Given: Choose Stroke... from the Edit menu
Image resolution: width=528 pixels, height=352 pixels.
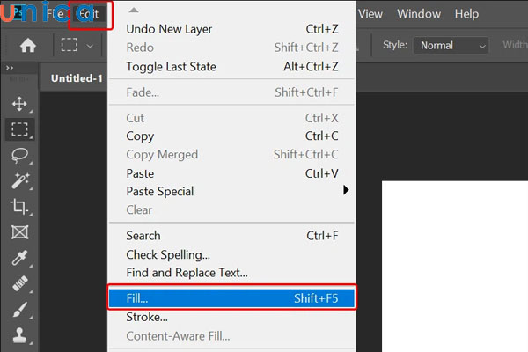Looking at the screenshot, I should point(147,317).
